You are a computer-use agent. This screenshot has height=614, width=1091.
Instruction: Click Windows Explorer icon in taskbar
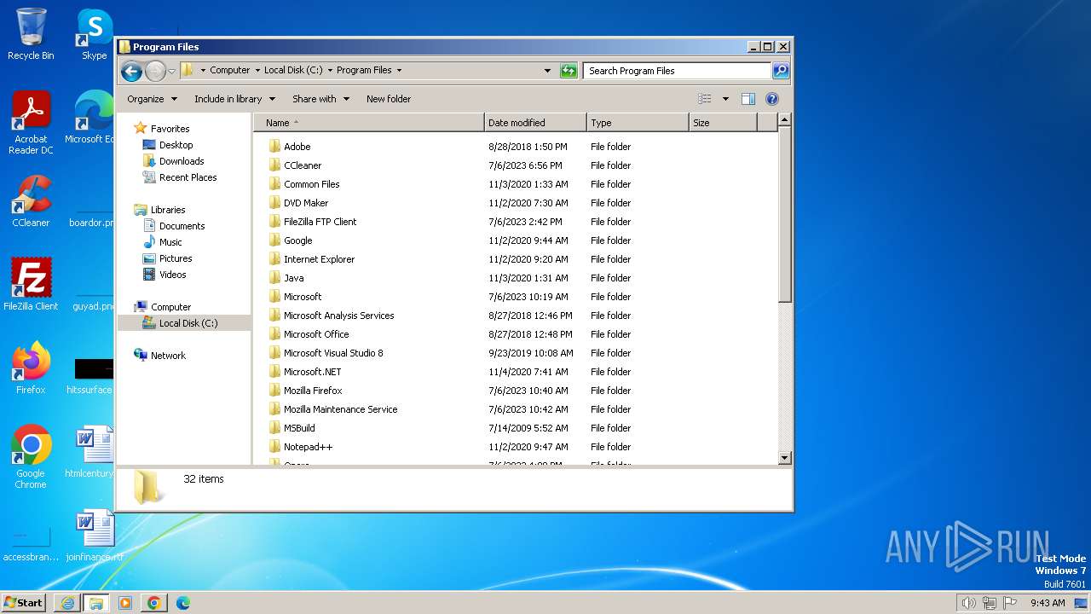coord(95,603)
